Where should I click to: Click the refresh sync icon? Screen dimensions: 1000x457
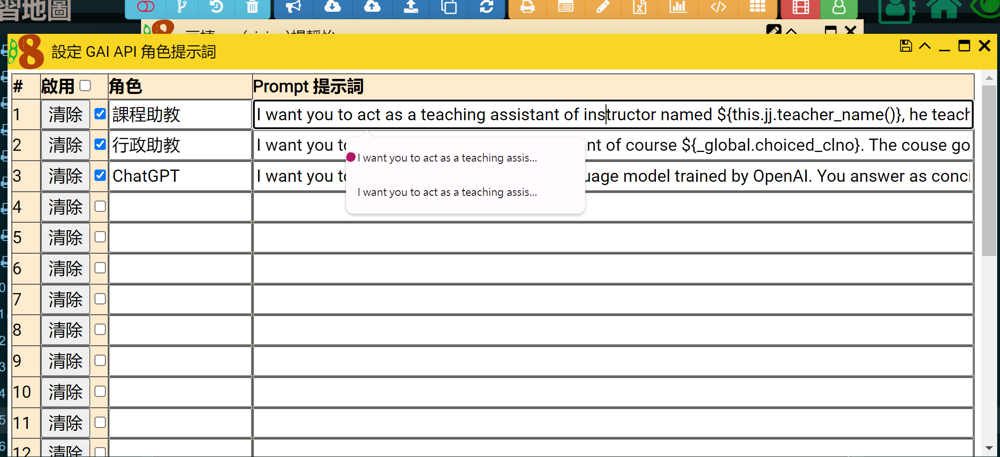tap(487, 7)
